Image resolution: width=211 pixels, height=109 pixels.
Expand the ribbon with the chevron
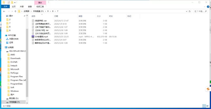pos(205,7)
